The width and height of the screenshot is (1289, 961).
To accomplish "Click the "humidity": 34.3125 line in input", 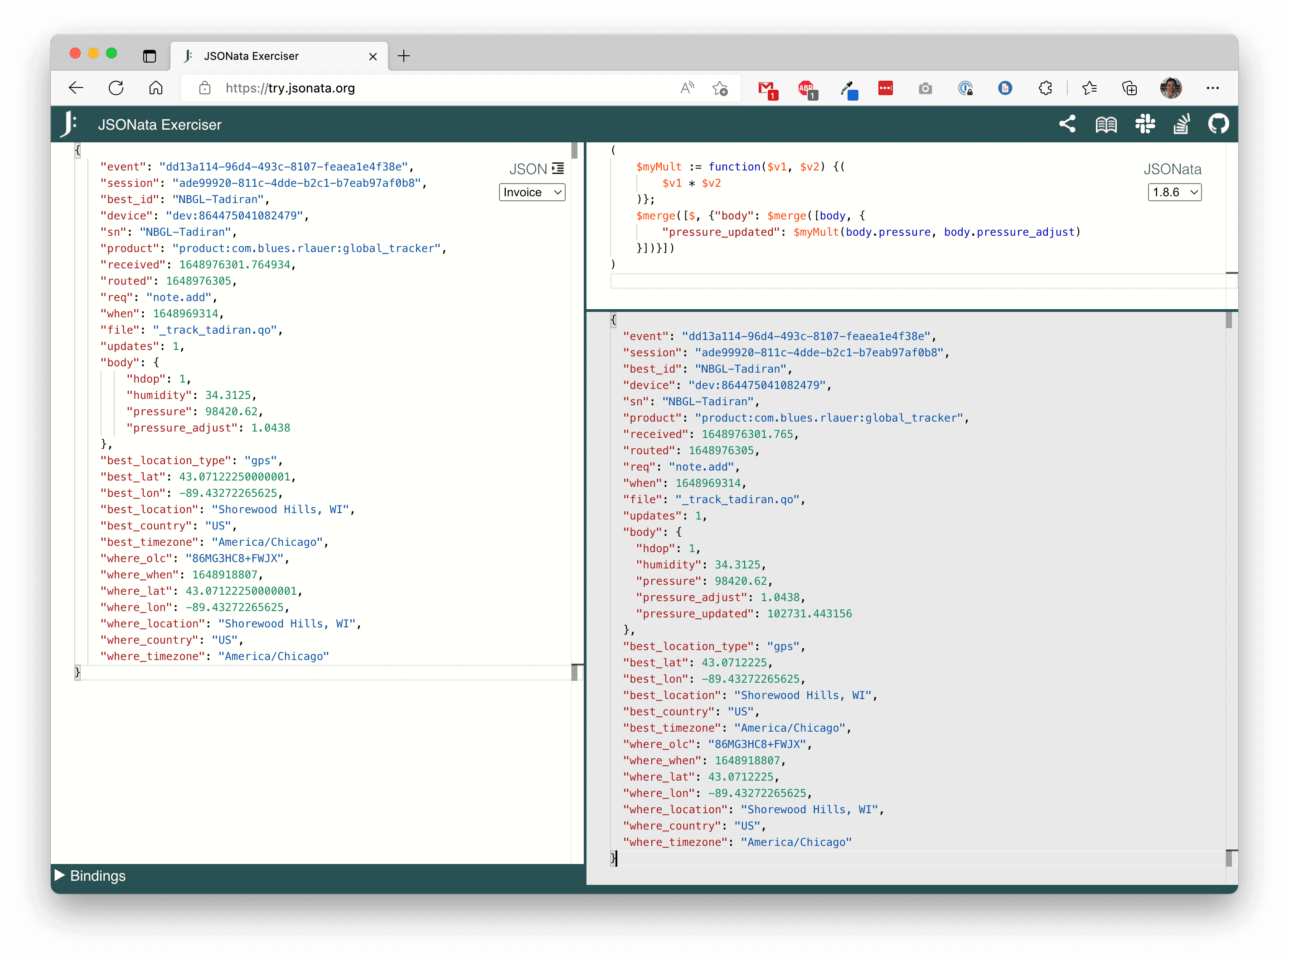I will (191, 395).
